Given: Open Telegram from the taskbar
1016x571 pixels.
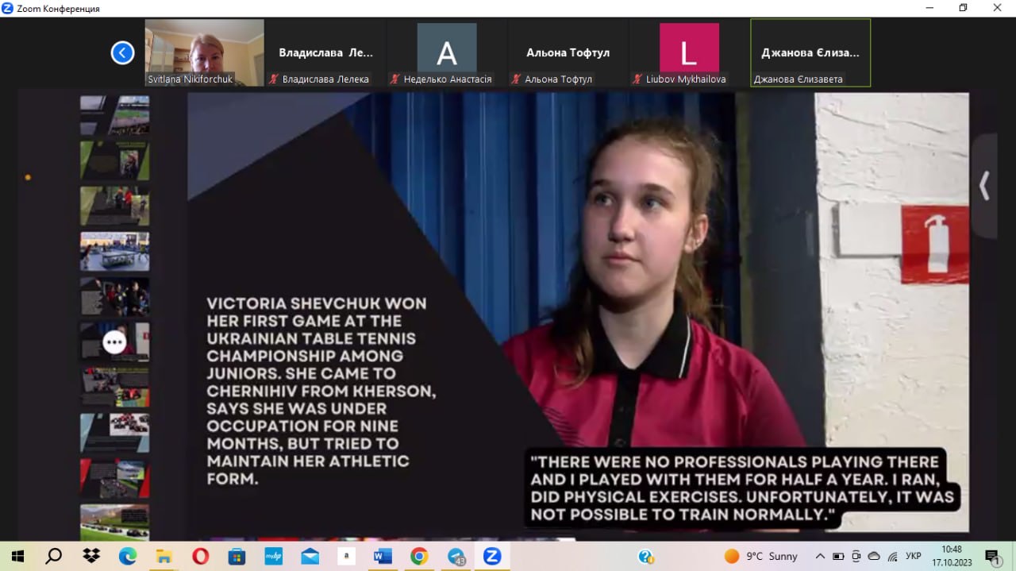Looking at the screenshot, I should [x=456, y=557].
